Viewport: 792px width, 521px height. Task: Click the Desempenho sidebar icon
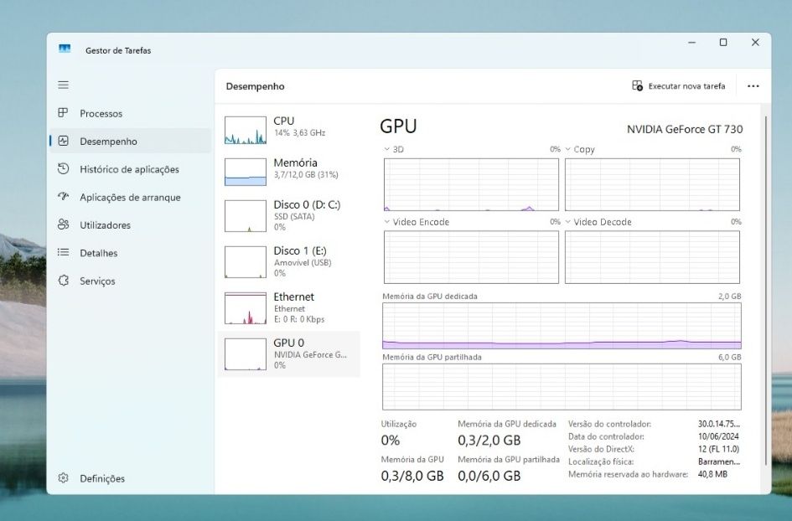click(x=63, y=141)
